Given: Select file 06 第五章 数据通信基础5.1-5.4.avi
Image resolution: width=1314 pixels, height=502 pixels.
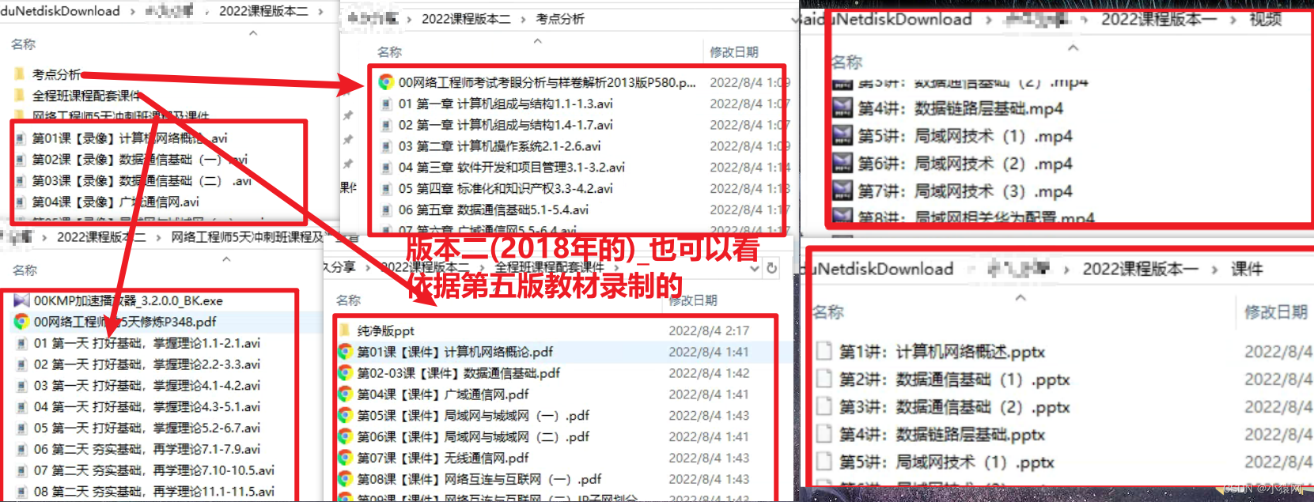Looking at the screenshot, I should point(494,210).
